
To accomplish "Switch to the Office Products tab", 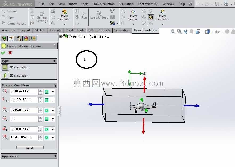I will tap(99, 30).
